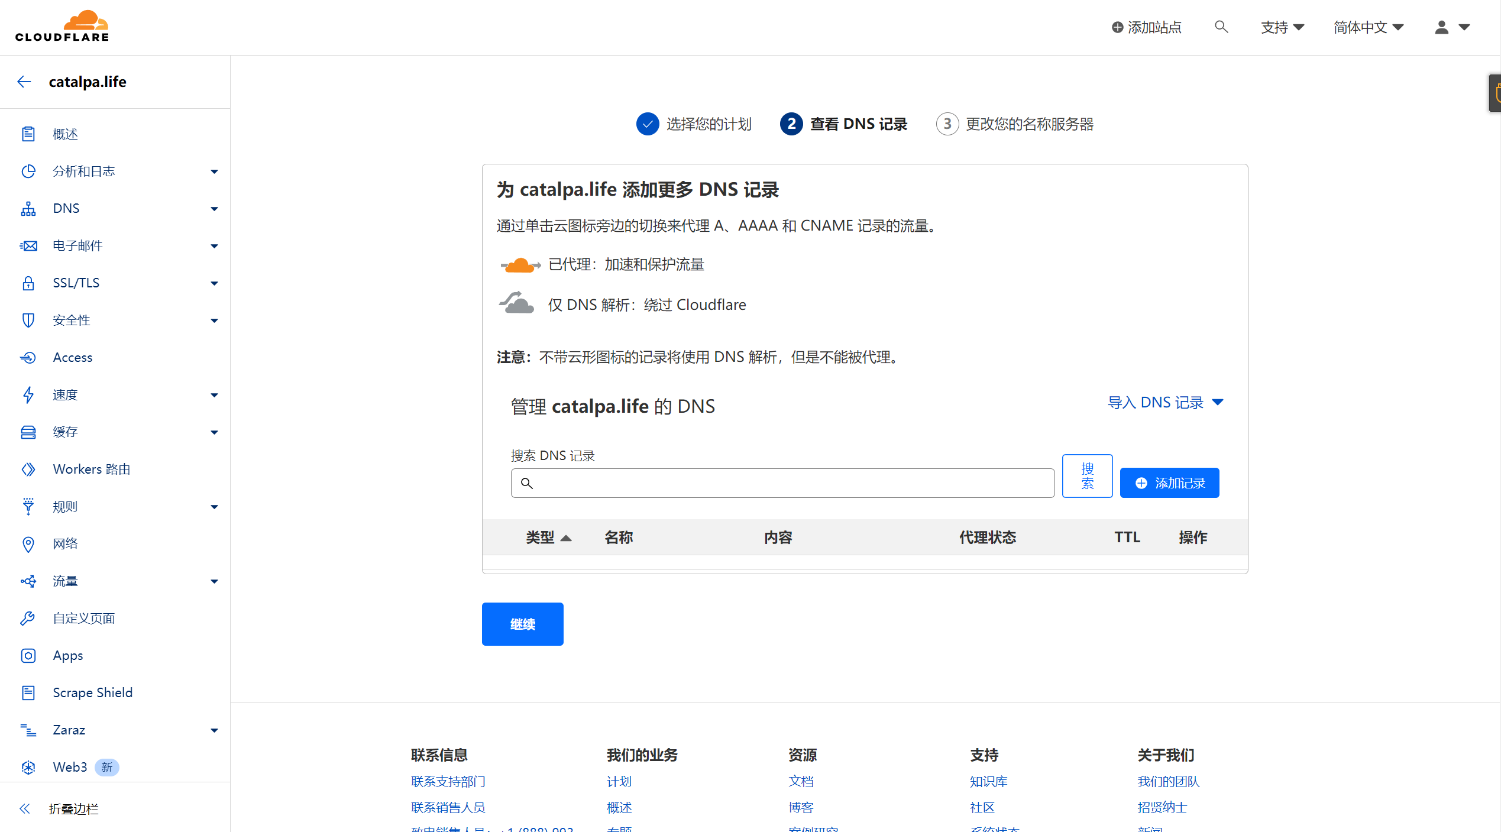Open the 联系销售人员 link
Screen dimensions: 1501x832
pos(448,808)
